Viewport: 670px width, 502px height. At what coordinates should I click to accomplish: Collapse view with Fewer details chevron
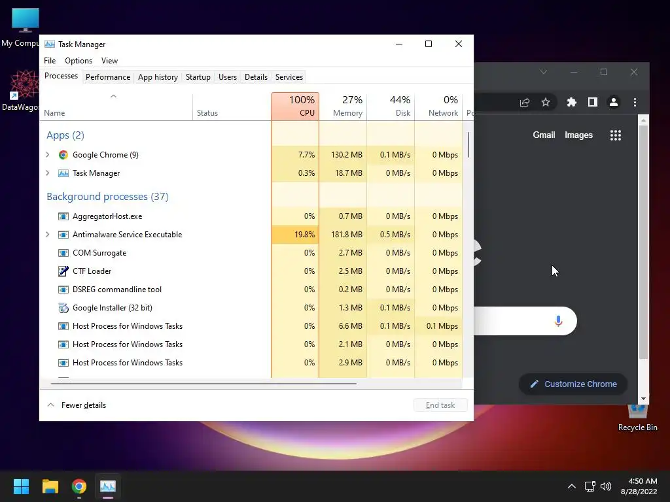(50, 405)
